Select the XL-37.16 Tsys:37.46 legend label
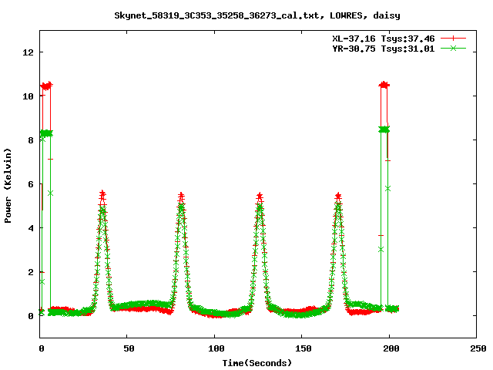 [x=383, y=38]
